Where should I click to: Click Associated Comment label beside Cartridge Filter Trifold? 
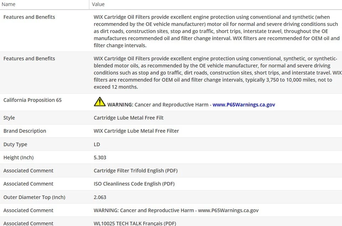pyautogui.click(x=28, y=171)
